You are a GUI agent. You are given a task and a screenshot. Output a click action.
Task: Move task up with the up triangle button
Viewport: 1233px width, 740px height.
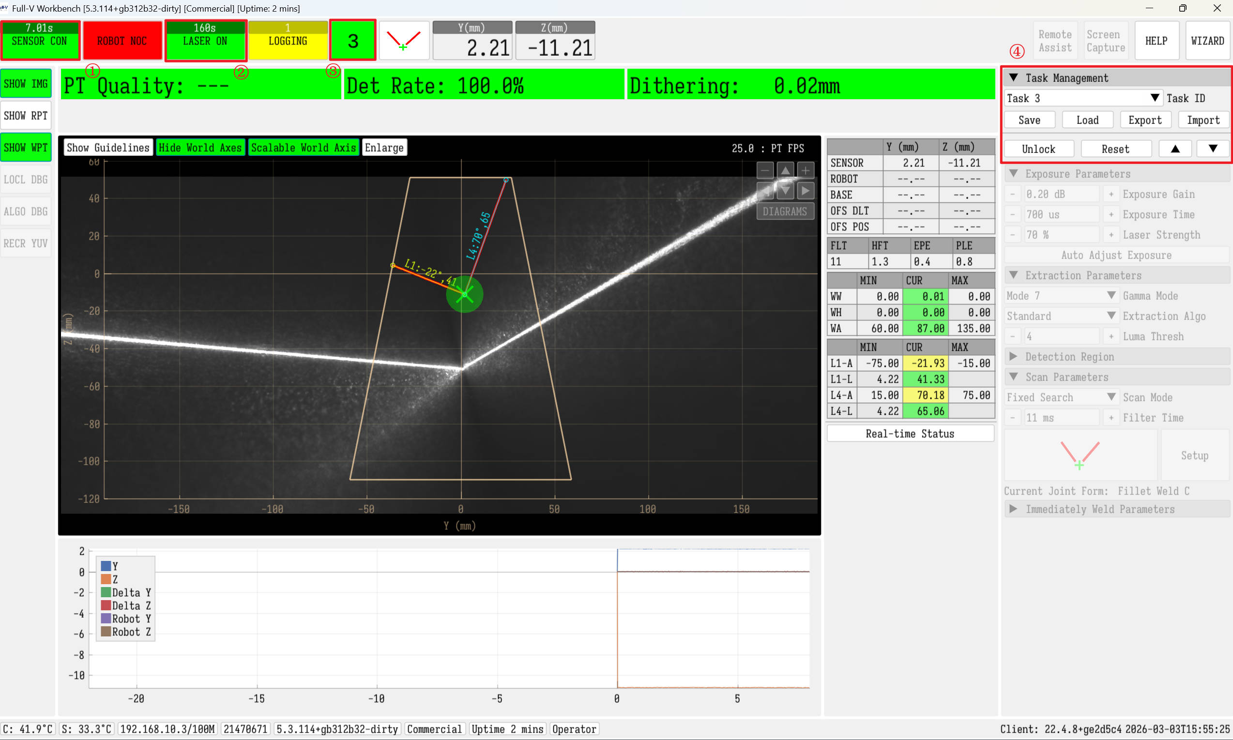click(x=1174, y=149)
